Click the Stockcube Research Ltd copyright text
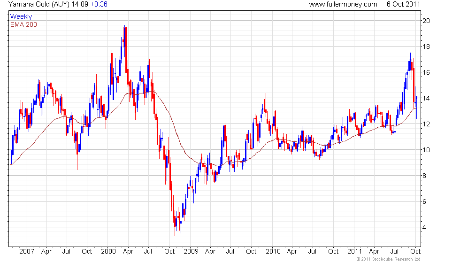Image resolution: width=460 pixels, height=263 pixels. click(x=389, y=259)
